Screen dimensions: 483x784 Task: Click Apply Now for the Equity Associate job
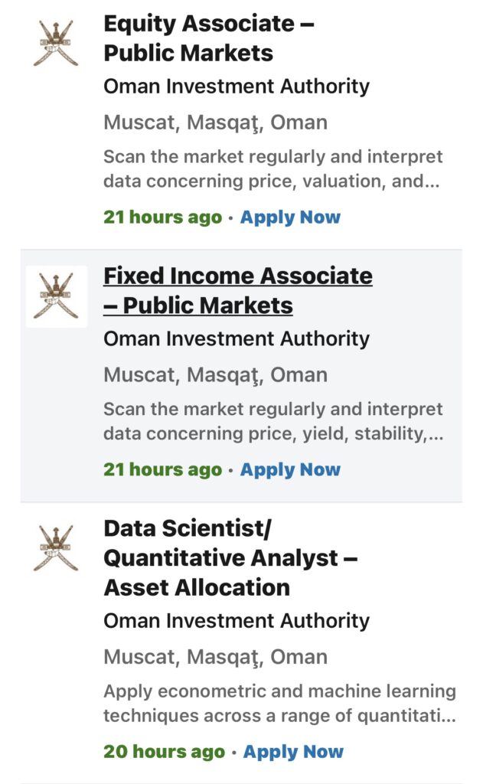click(290, 217)
